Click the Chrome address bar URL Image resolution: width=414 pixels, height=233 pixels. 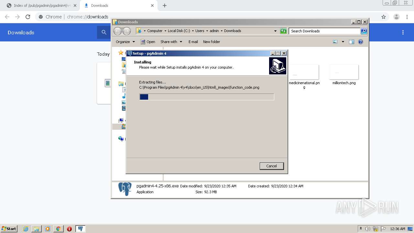coord(88,17)
